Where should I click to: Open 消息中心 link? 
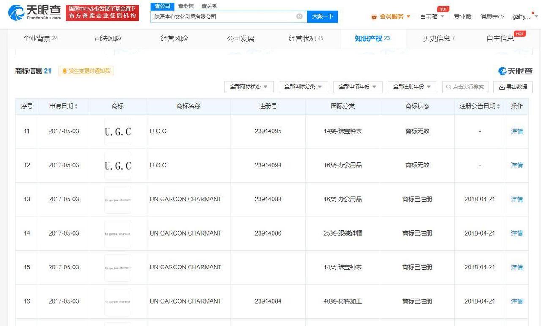492,16
